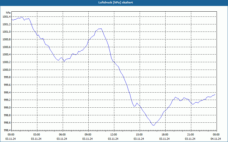Click the "hPa" unit label above the y-axis
The width and height of the screenshot is (228, 142).
pyautogui.click(x=8, y=12)
